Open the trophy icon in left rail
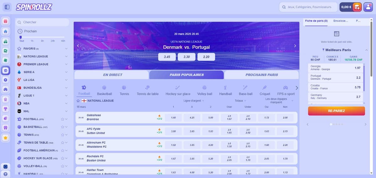376x178 pixels. (x=5, y=109)
